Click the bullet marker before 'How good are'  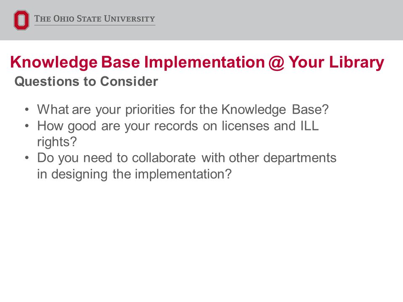[27, 126]
